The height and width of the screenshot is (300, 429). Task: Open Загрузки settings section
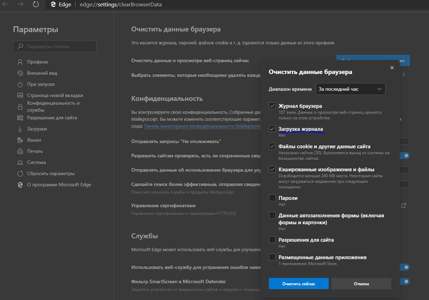(x=37, y=129)
